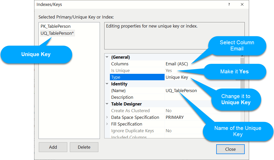Click the Add button
The width and height of the screenshot is (274, 160).
tap(53, 147)
